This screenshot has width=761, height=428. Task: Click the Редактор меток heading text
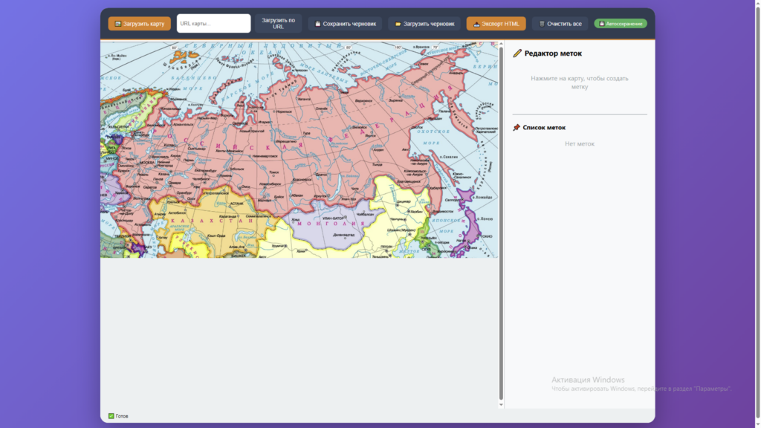click(x=553, y=53)
